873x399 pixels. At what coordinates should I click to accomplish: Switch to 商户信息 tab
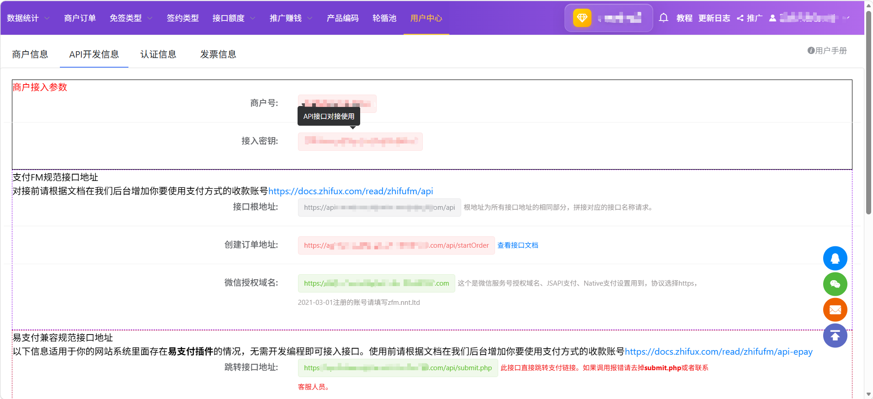coord(30,54)
